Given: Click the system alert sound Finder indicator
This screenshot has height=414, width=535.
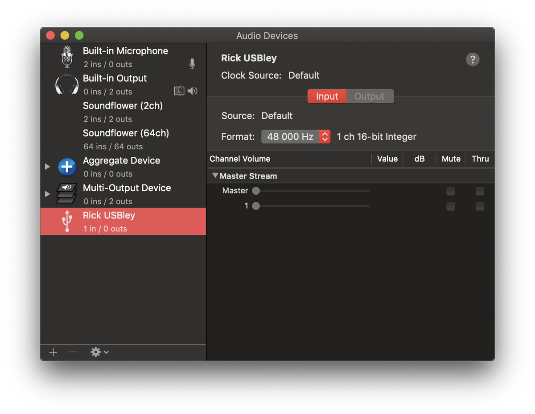Looking at the screenshot, I should (179, 91).
